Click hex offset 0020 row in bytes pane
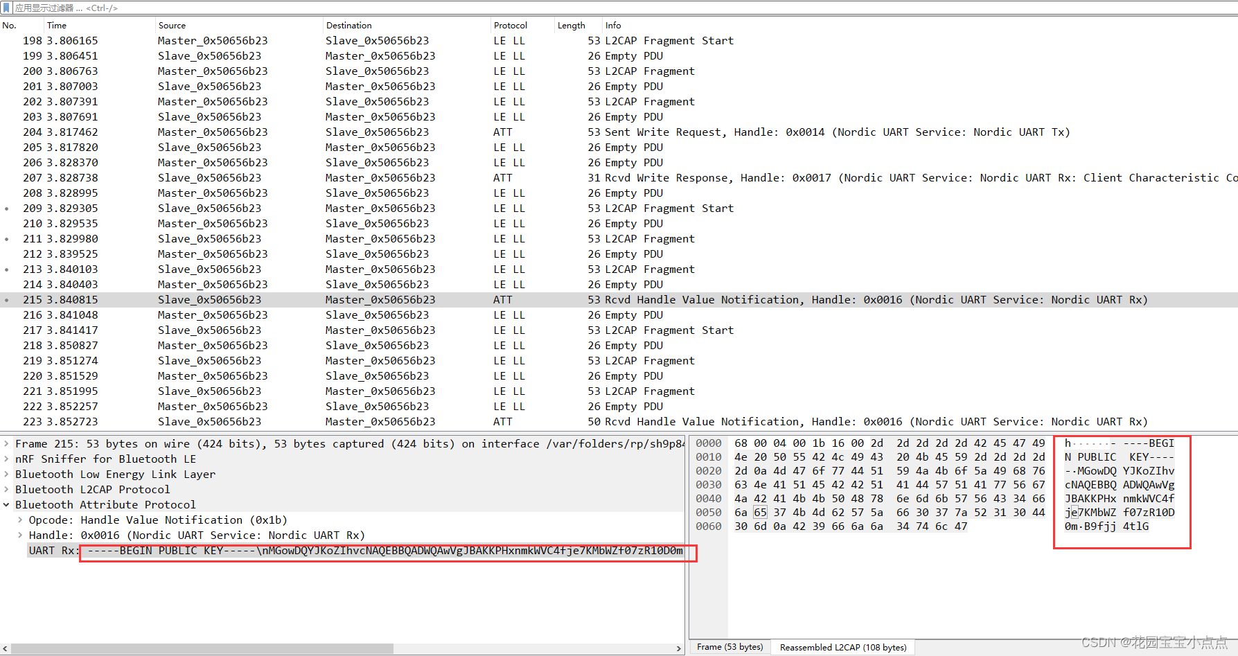The image size is (1238, 656). pyautogui.click(x=709, y=471)
